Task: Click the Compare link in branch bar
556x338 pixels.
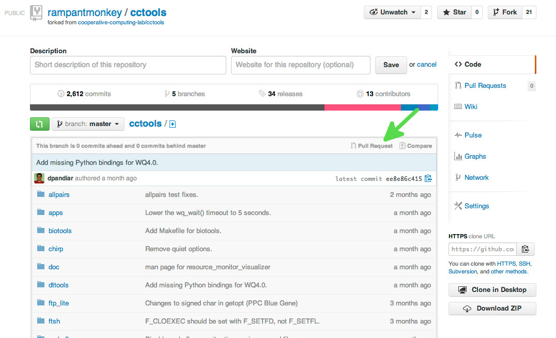Action: click(x=415, y=146)
